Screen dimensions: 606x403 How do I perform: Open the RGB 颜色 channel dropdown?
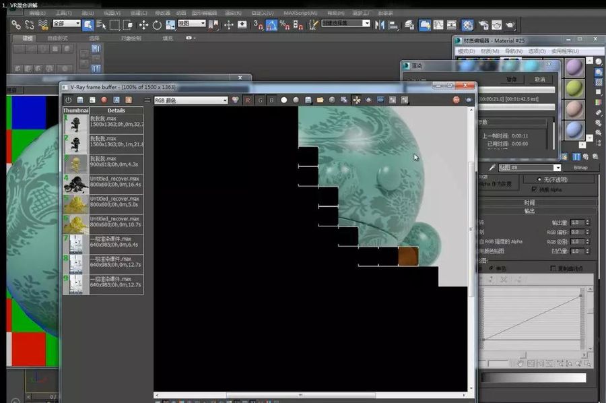pyautogui.click(x=191, y=100)
